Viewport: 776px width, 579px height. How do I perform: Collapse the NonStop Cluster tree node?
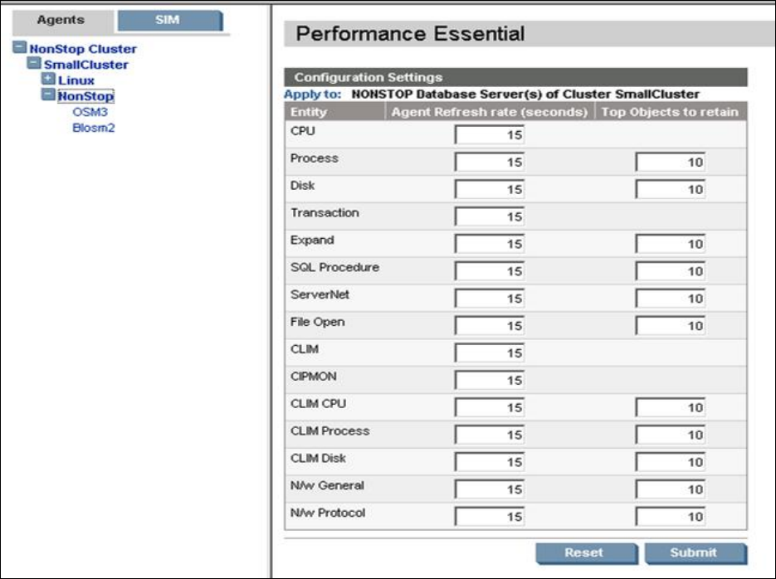point(21,49)
